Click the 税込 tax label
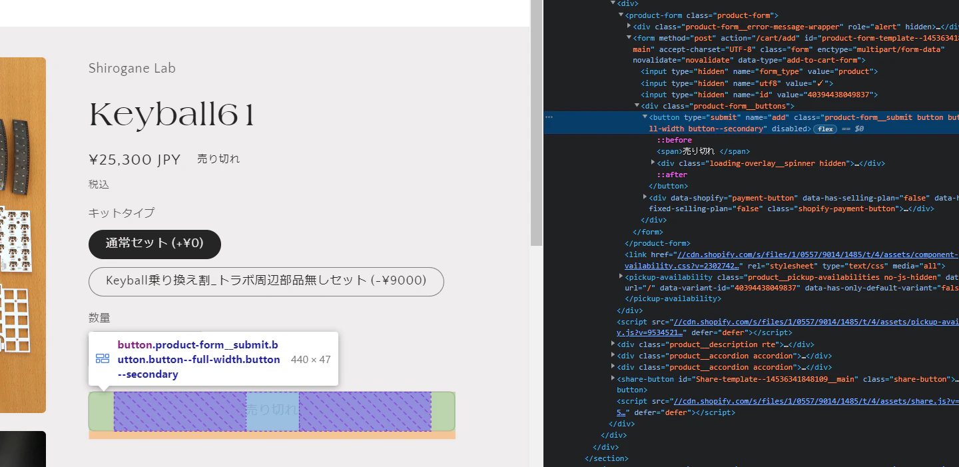 [x=99, y=185]
